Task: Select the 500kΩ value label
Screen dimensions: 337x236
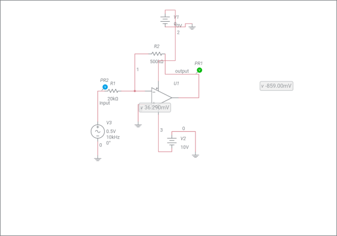Action: 156,61
